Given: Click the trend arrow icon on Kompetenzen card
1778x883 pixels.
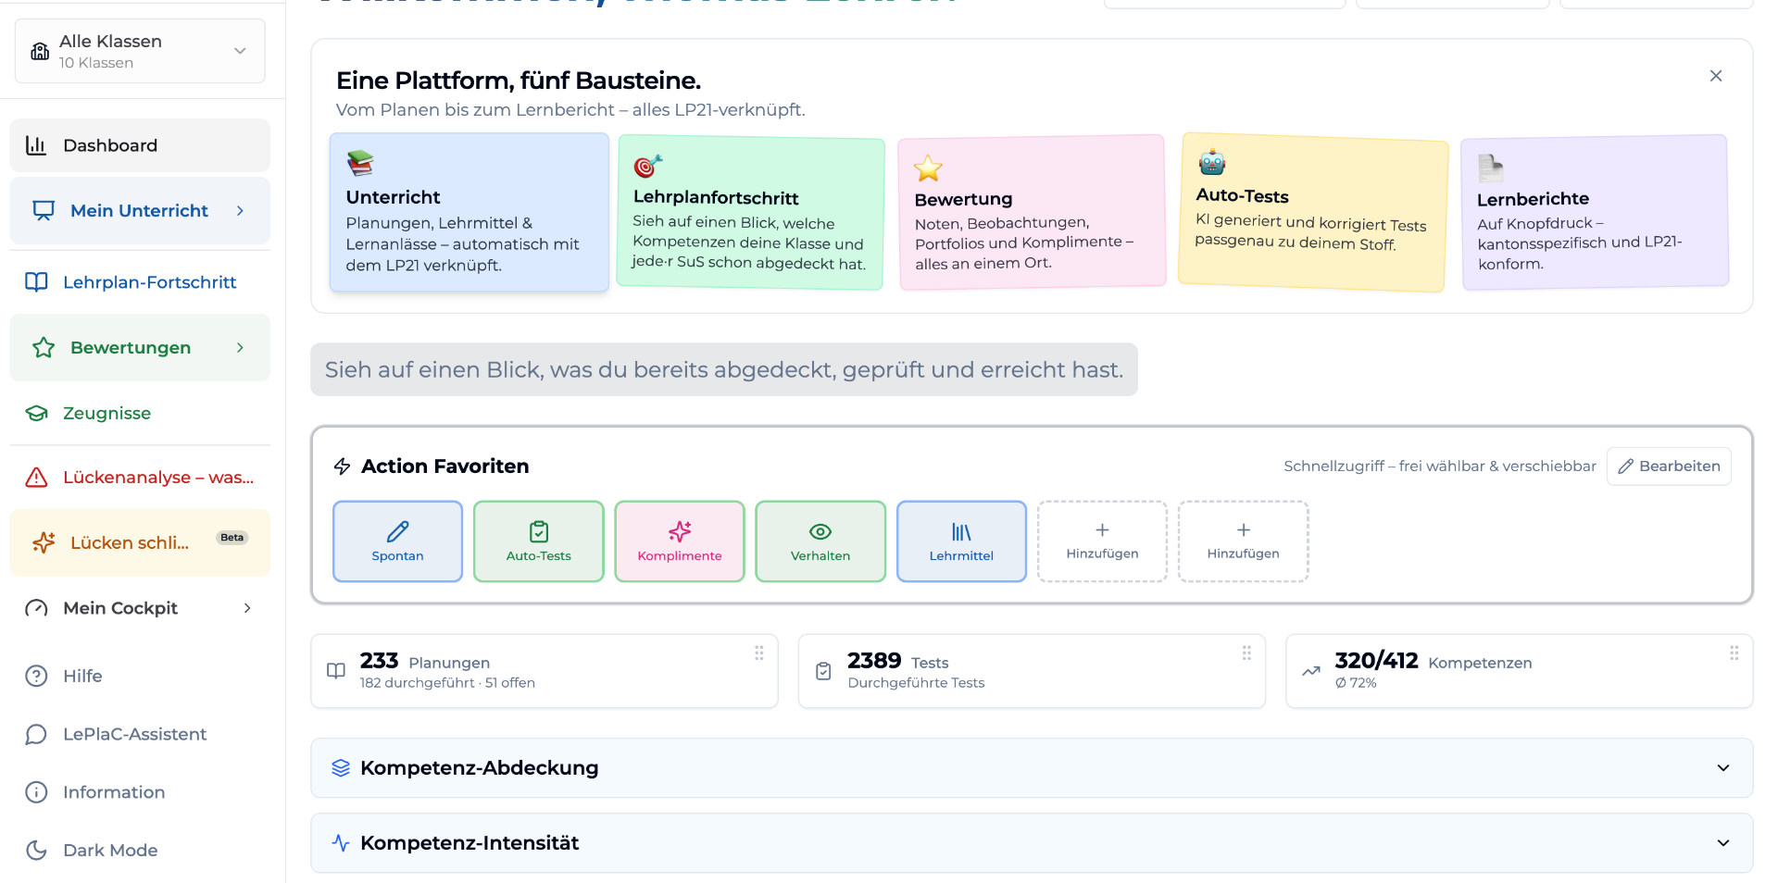Looking at the screenshot, I should [x=1311, y=671].
